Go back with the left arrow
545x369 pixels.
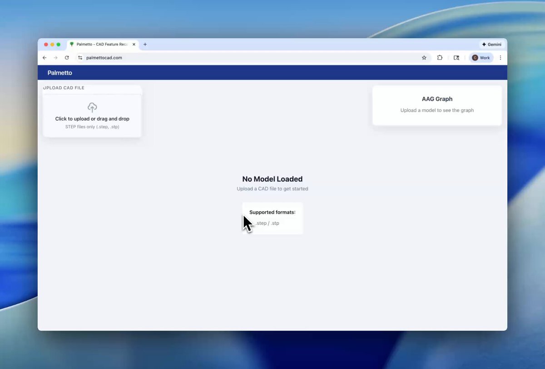[x=45, y=58]
